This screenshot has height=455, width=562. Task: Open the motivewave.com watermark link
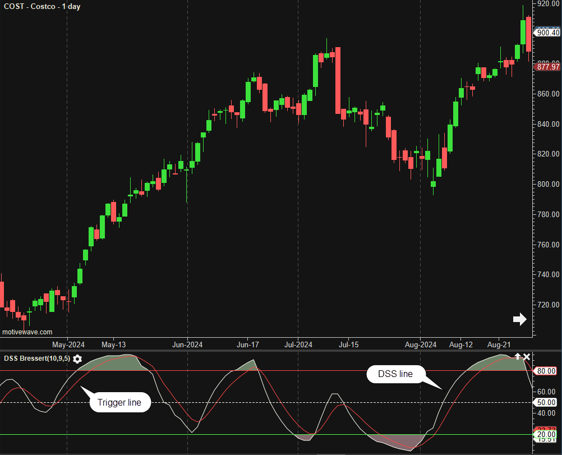click(x=27, y=332)
